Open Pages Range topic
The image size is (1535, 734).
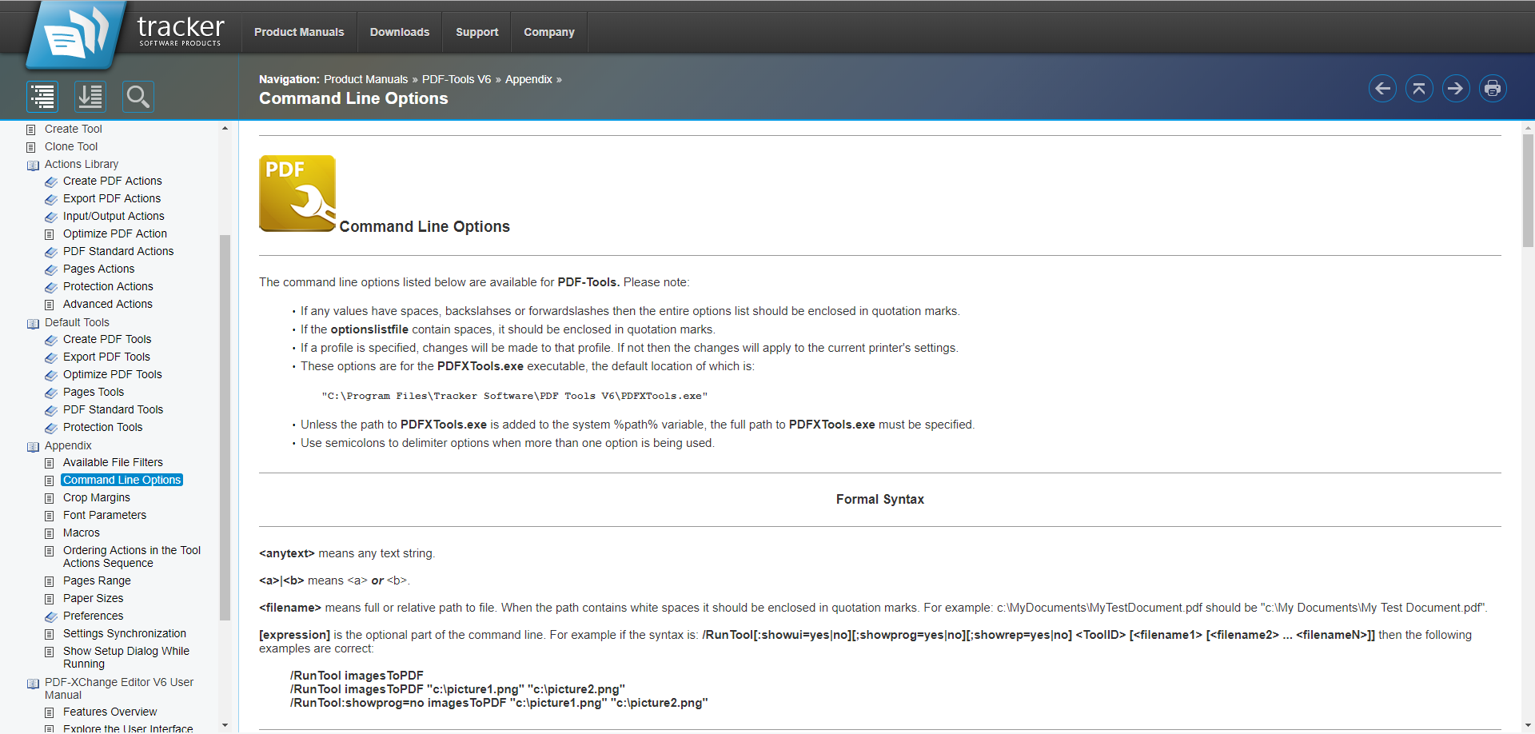coord(97,580)
